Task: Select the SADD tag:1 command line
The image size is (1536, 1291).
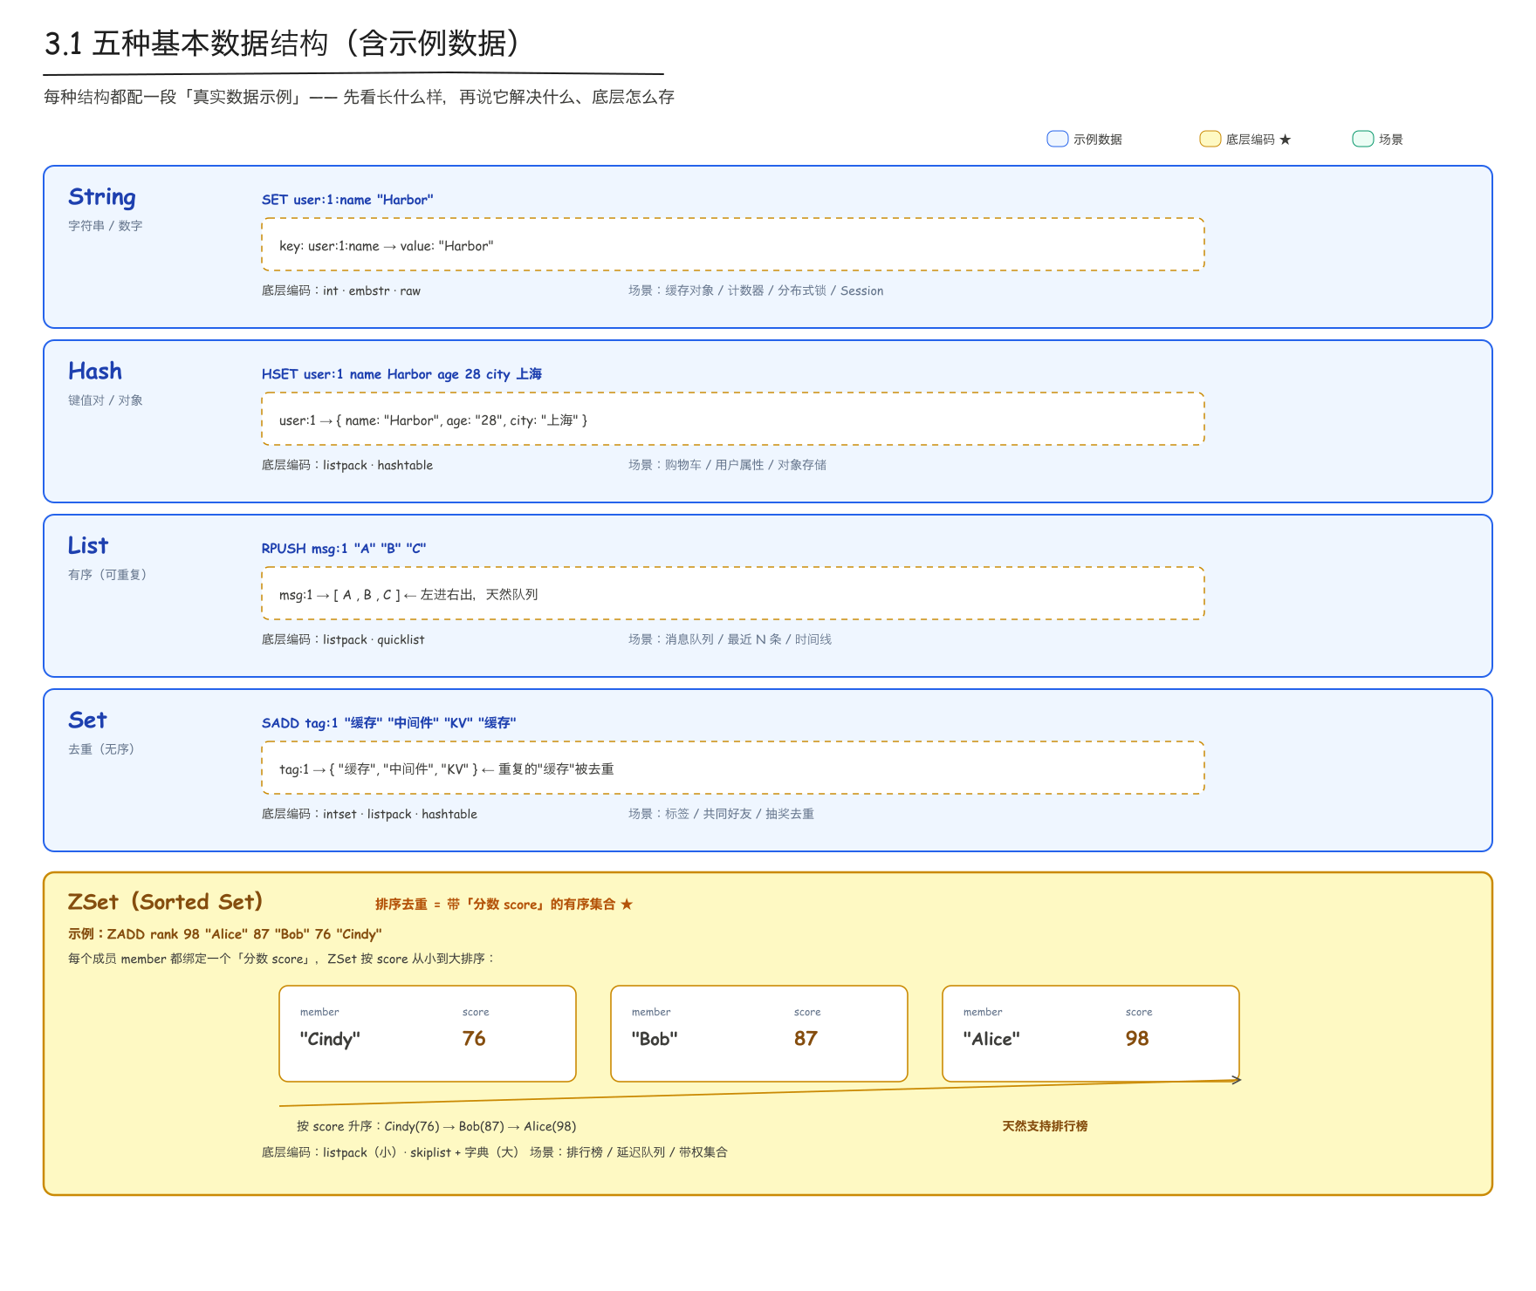Action: click(x=389, y=723)
